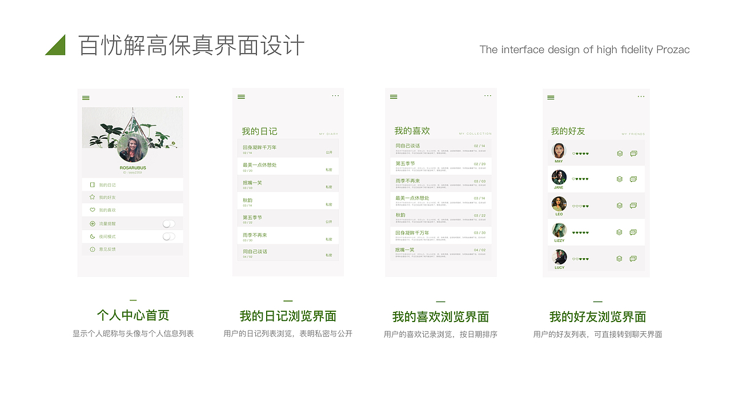The image size is (731, 406).
Task: Open the chat bubble icon next to MAY
Action: click(633, 154)
